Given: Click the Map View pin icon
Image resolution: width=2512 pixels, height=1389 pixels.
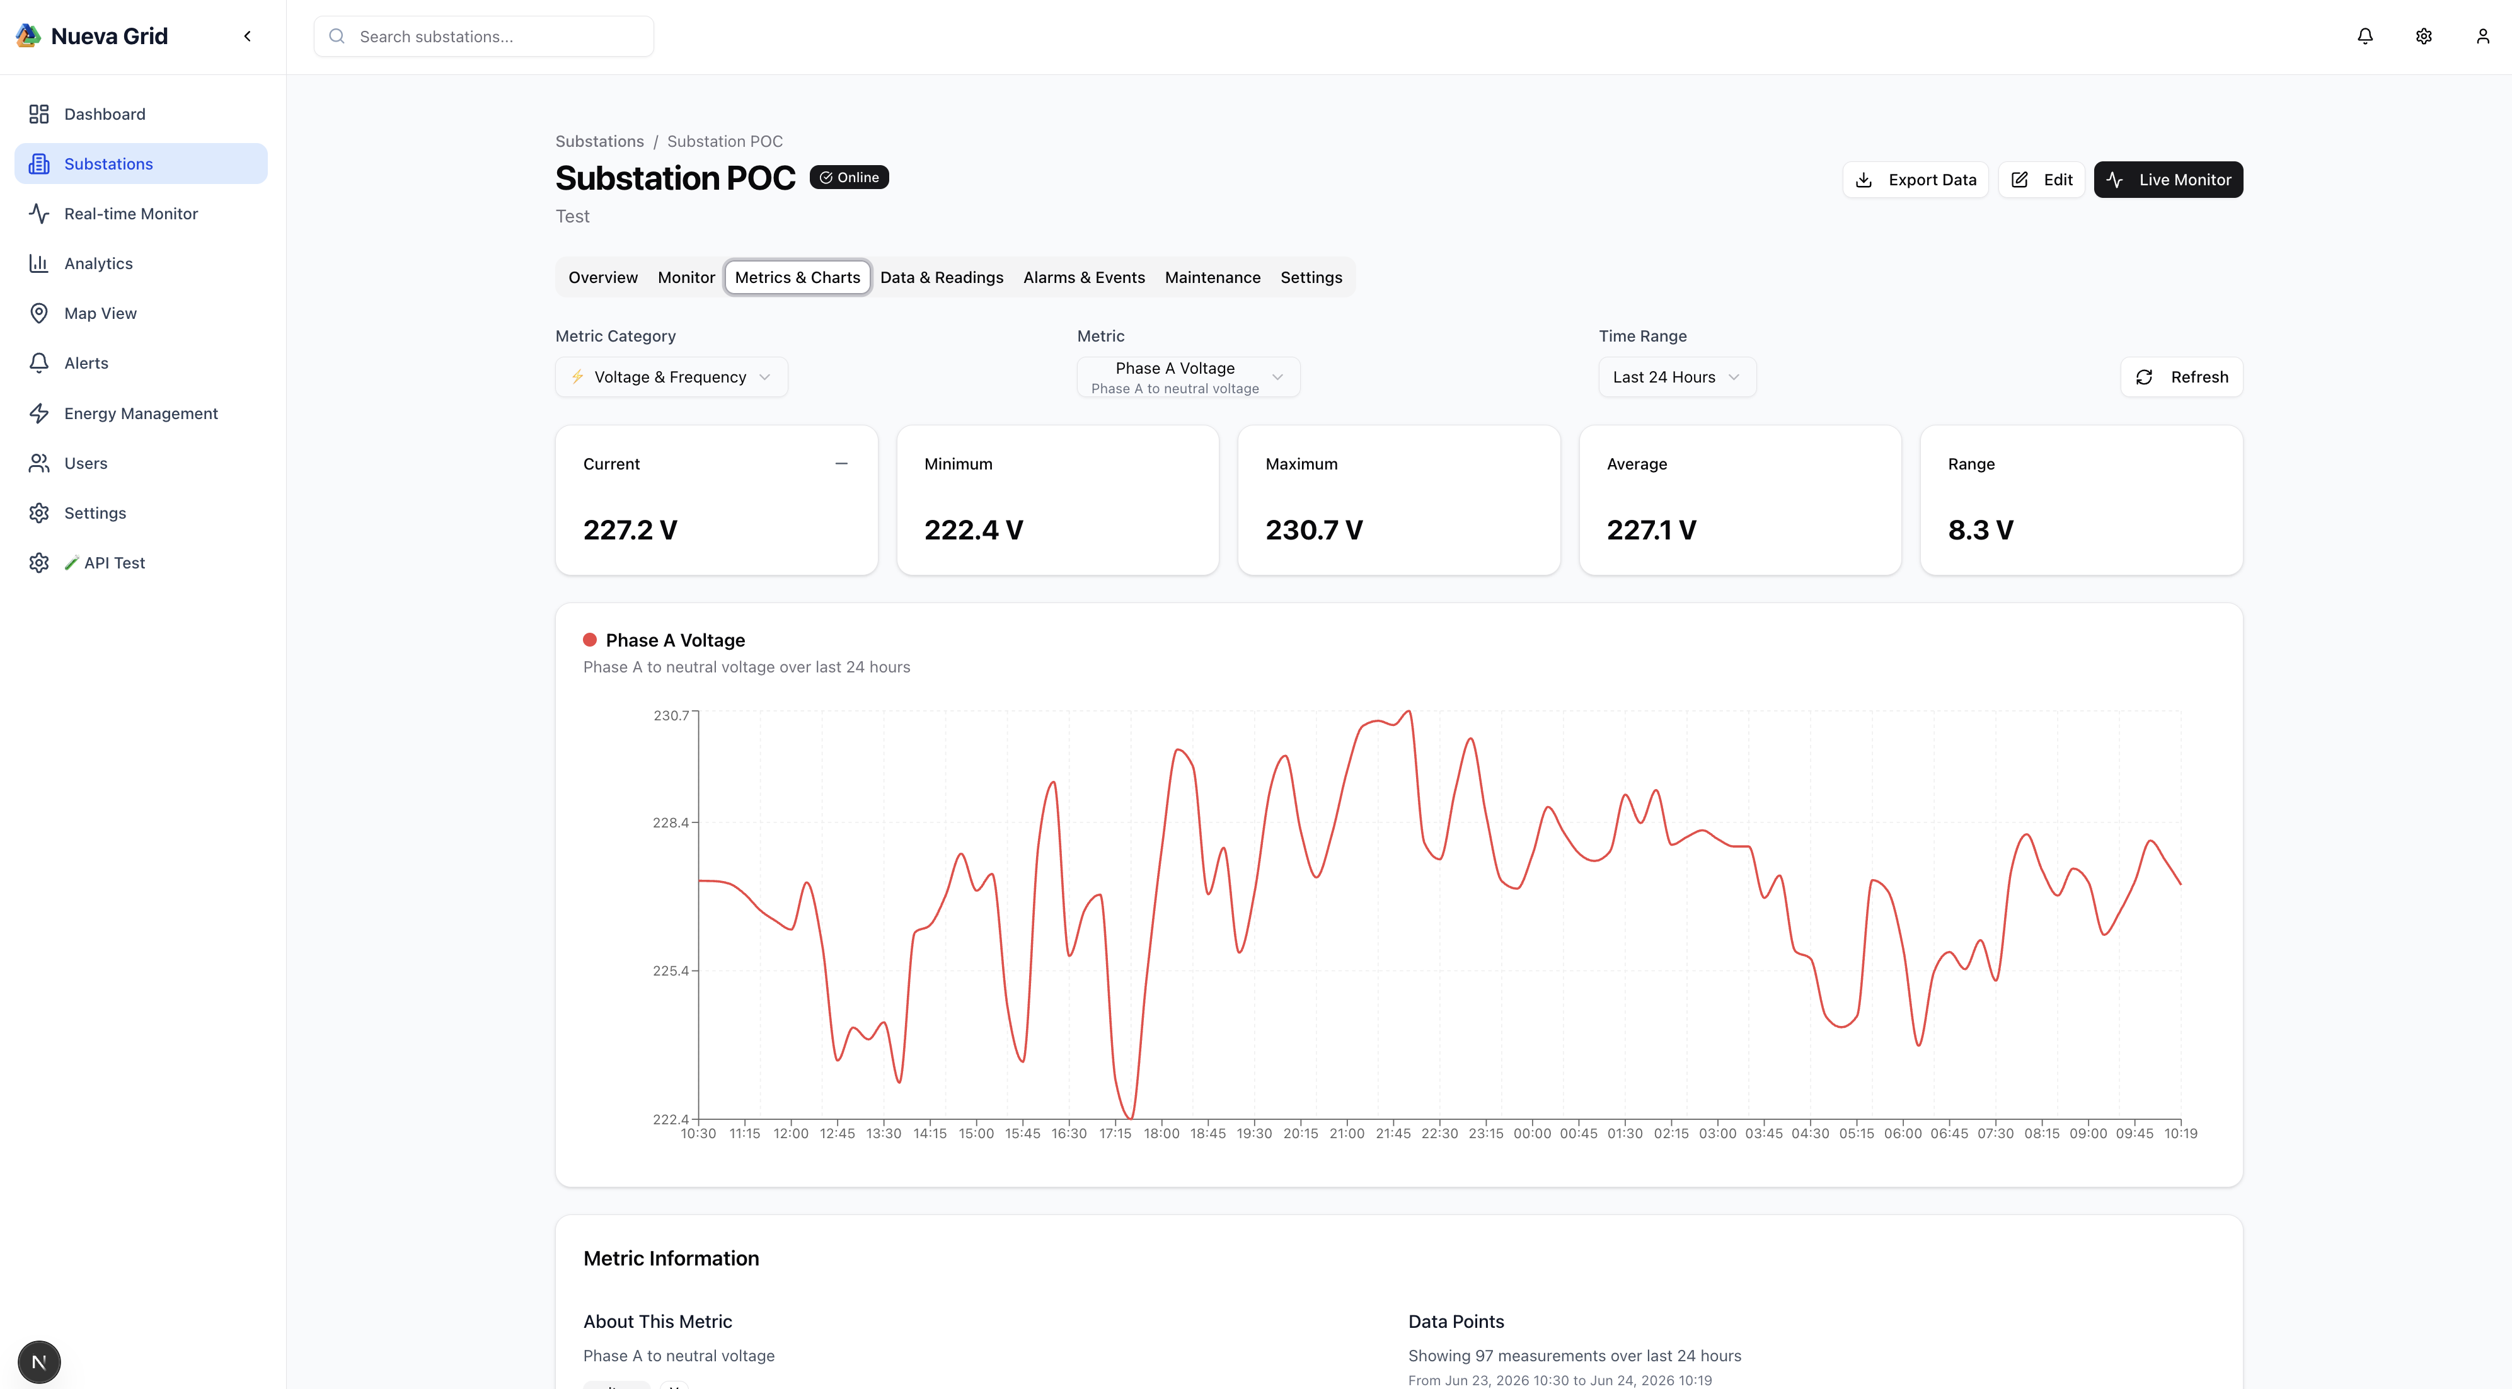Looking at the screenshot, I should point(39,313).
